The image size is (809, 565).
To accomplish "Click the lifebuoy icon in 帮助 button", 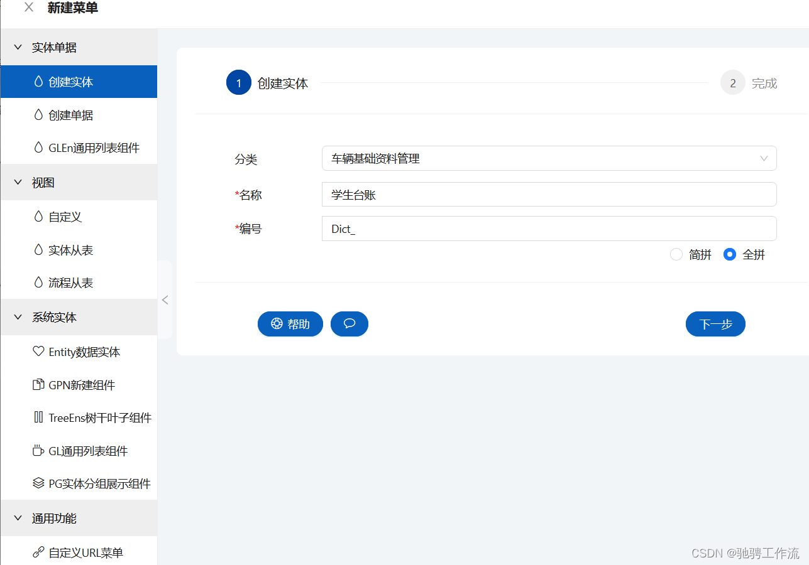I will [x=277, y=324].
